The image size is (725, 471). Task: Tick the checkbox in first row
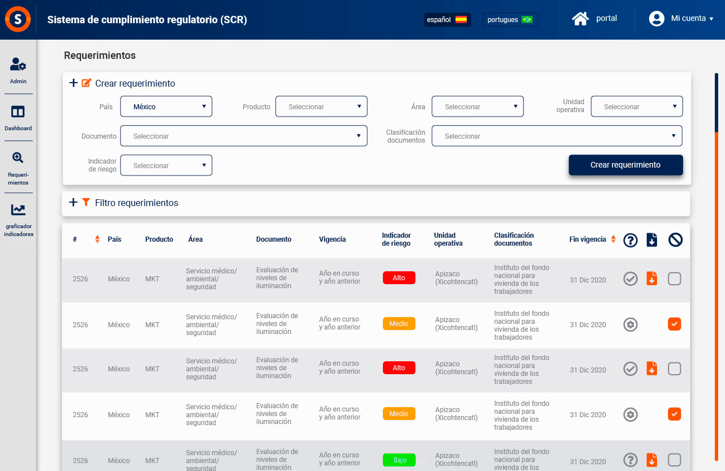point(674,279)
